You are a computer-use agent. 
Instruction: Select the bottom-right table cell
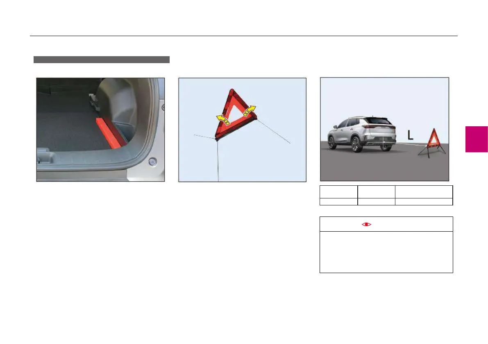point(424,202)
